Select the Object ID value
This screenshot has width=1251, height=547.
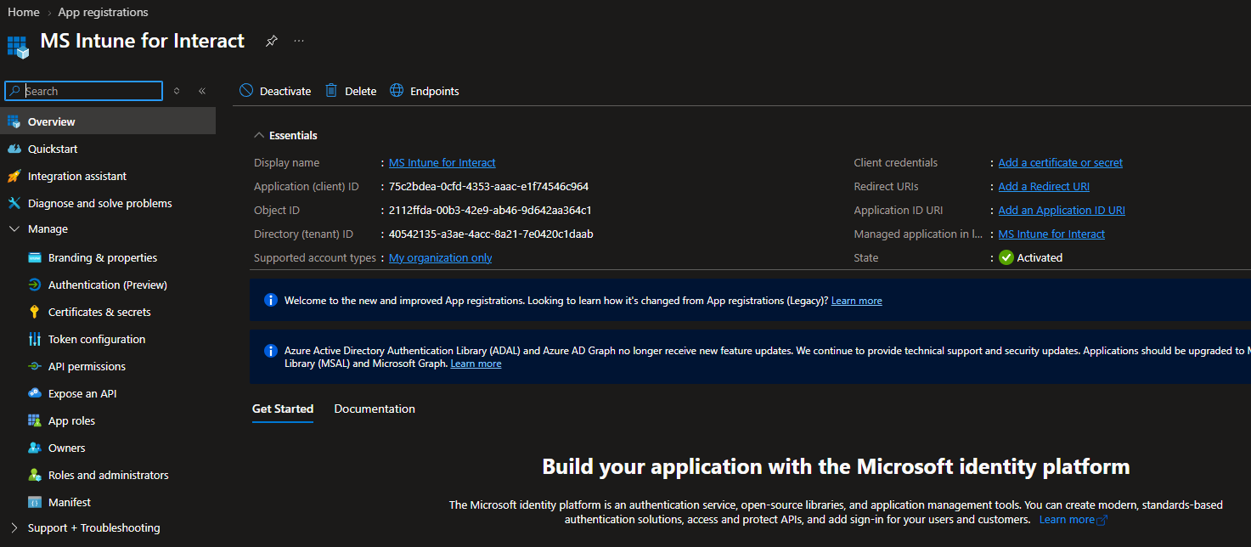point(490,210)
